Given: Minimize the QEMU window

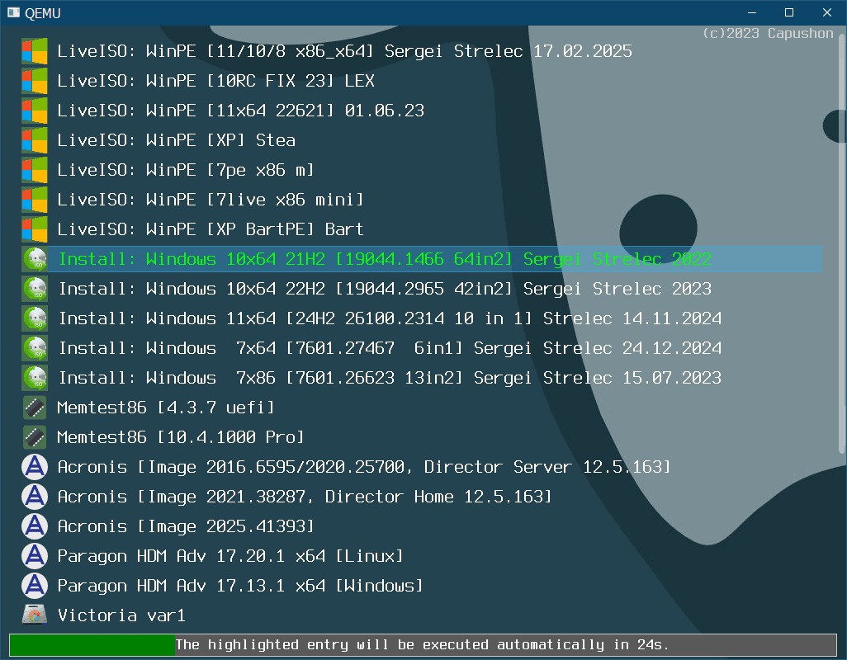Looking at the screenshot, I should coord(752,12).
